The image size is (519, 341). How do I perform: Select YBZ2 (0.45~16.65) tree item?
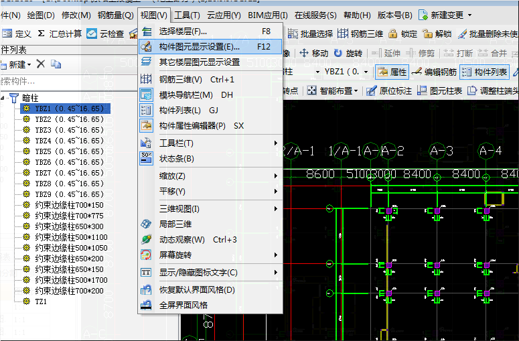(x=70, y=119)
